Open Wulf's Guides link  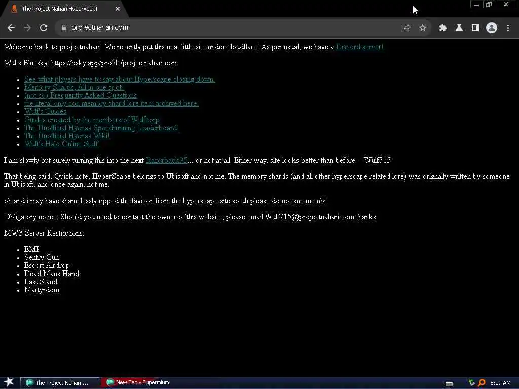45,111
